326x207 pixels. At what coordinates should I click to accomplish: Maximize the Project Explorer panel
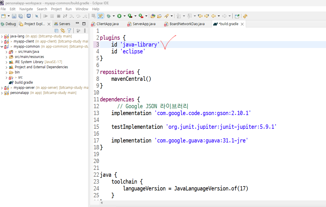point(84,24)
